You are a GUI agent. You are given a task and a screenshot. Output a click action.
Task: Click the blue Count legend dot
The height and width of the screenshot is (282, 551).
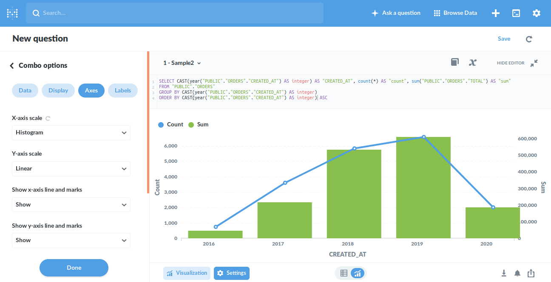point(161,125)
